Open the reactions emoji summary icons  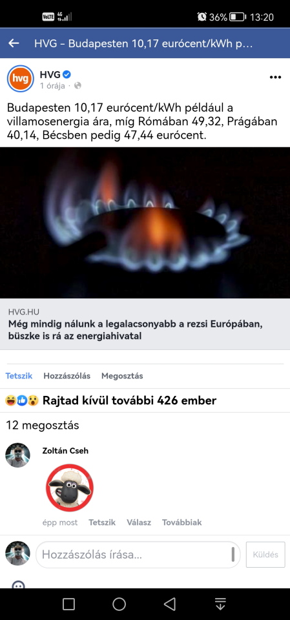[22, 401]
